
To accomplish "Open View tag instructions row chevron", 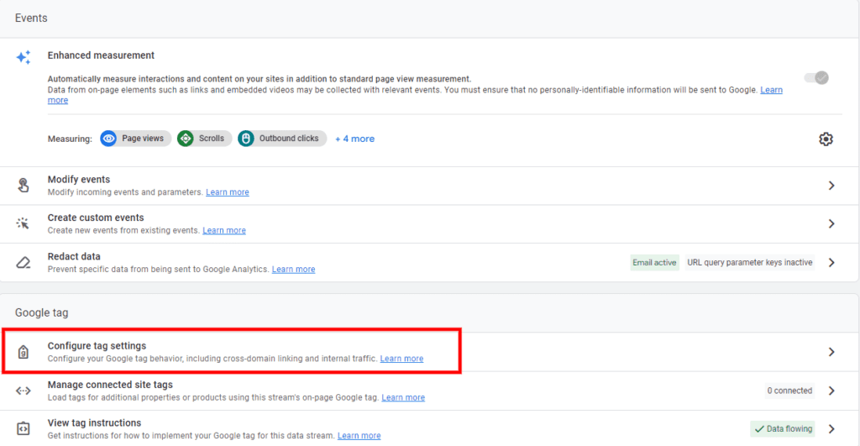I will pyautogui.click(x=831, y=429).
